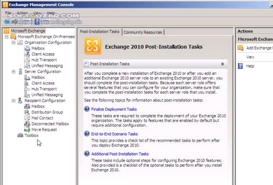
Task: Click Help text in the Actions pane
Action: [250, 66]
